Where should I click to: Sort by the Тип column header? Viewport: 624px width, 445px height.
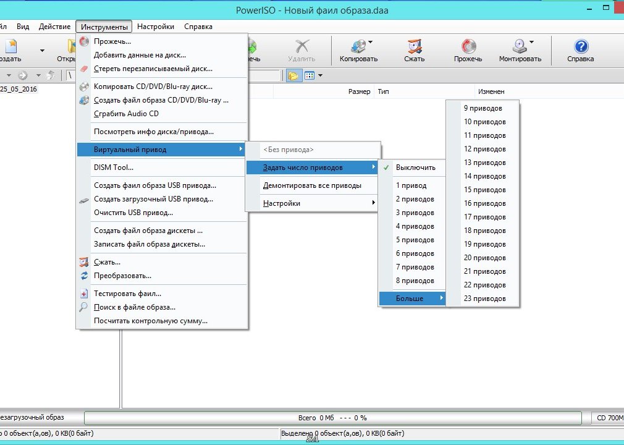point(424,91)
